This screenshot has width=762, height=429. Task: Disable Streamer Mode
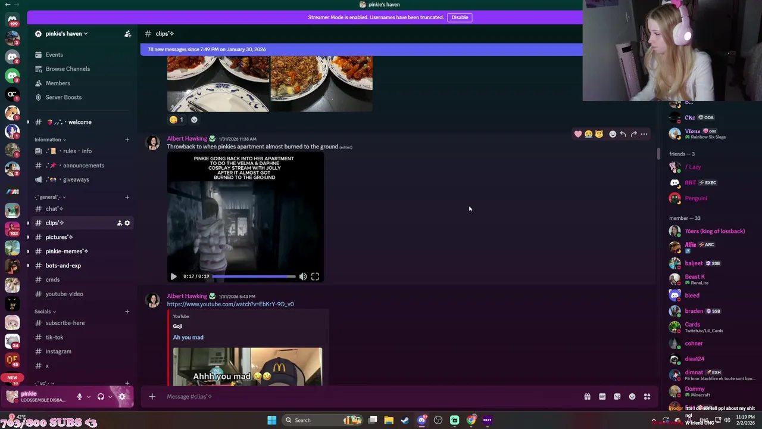pos(460,17)
